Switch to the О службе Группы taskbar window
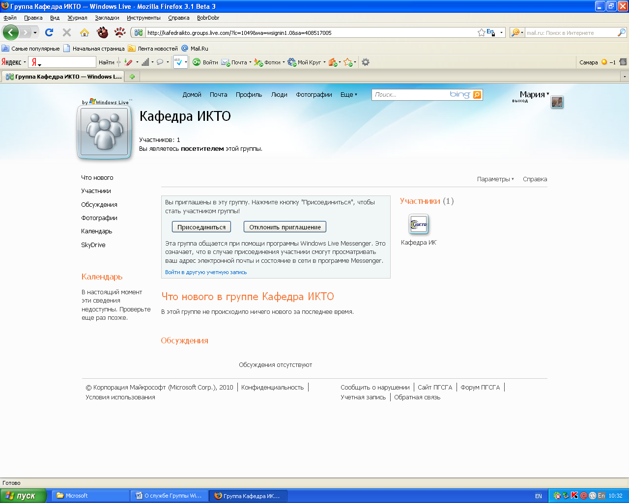 point(170,496)
